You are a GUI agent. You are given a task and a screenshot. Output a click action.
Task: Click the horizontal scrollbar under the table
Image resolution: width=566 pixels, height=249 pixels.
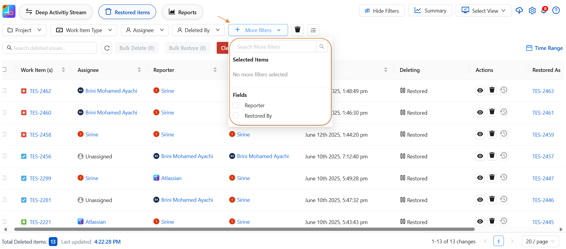pyautogui.click(x=244, y=229)
